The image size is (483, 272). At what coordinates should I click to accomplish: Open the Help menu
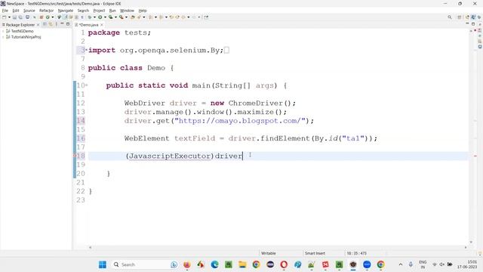pos(143,11)
